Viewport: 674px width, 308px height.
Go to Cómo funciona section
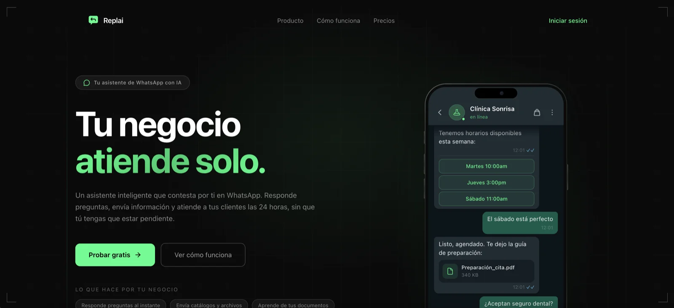click(x=338, y=21)
